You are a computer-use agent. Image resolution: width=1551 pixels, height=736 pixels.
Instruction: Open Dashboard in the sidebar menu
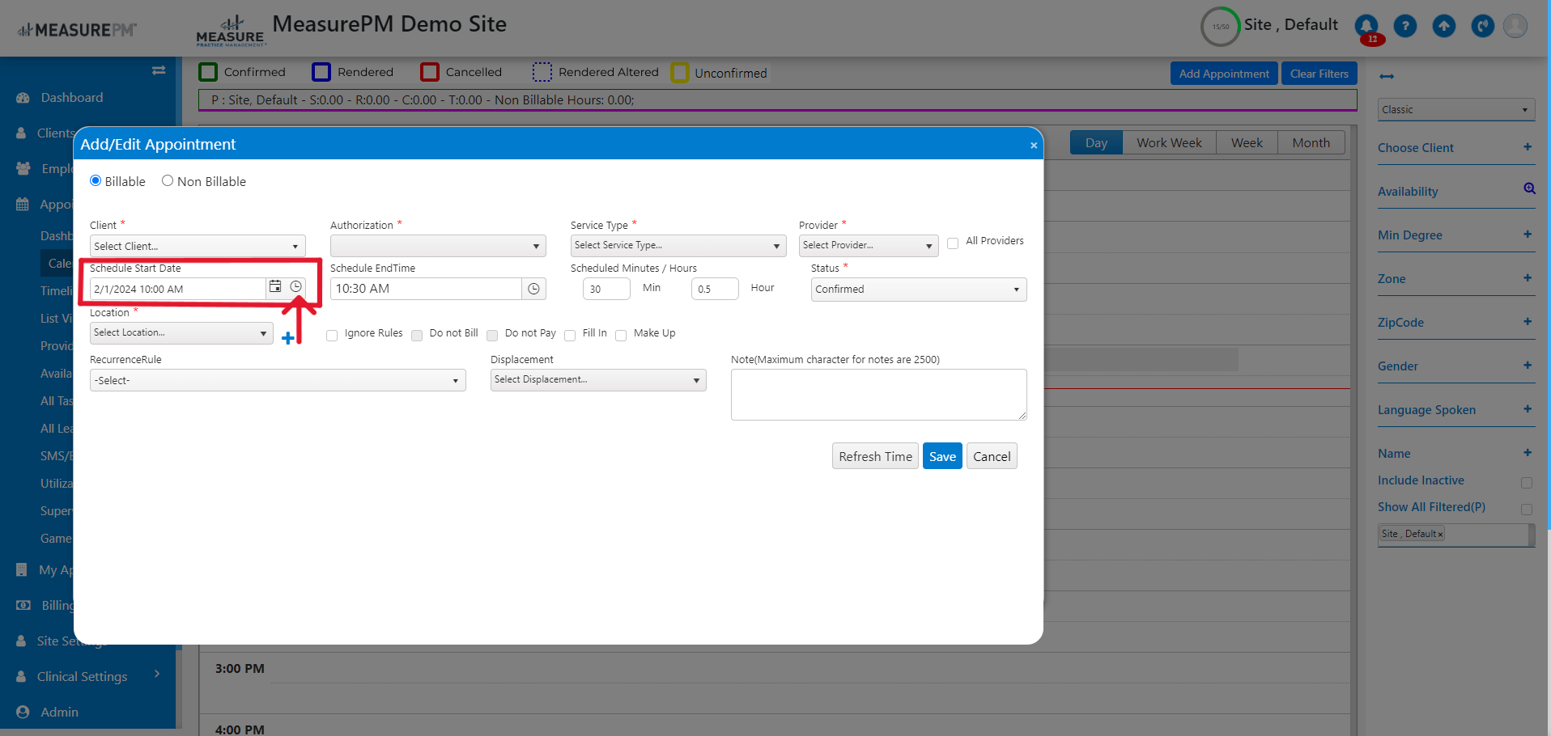point(72,98)
